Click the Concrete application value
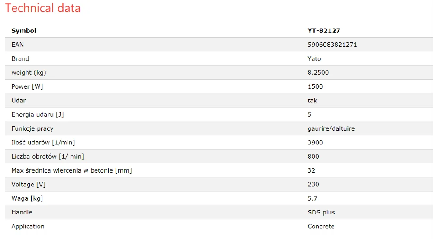 click(321, 226)
